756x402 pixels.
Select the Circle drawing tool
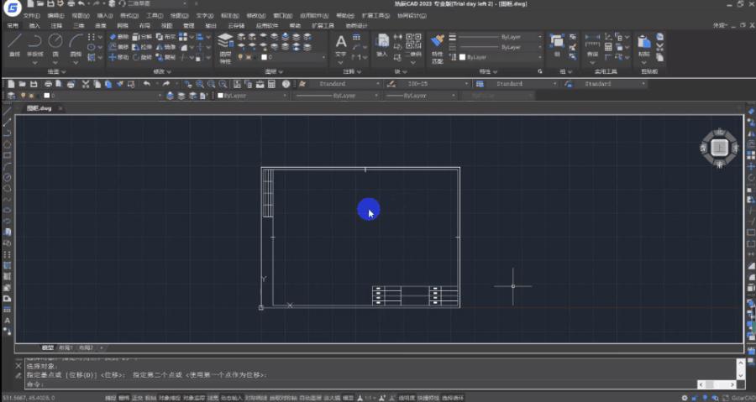click(x=55, y=44)
